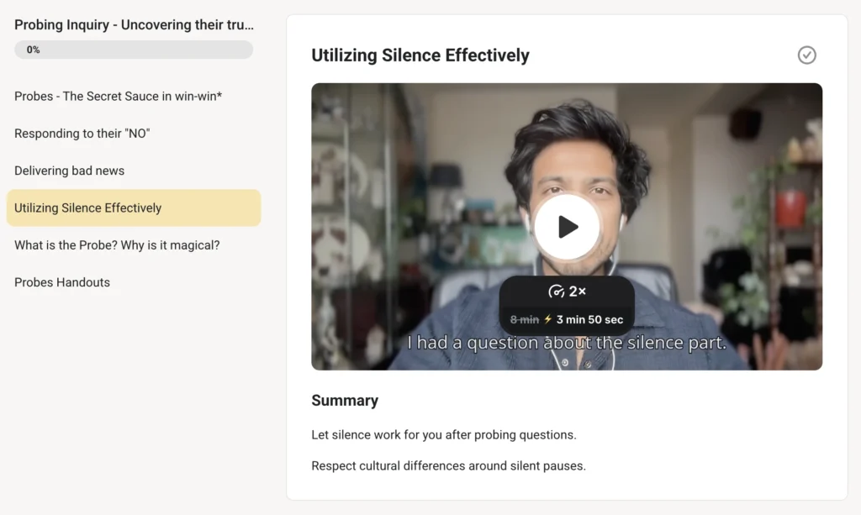
Task: Mark the lesson complete with the checkmark icon
Action: tap(806, 55)
